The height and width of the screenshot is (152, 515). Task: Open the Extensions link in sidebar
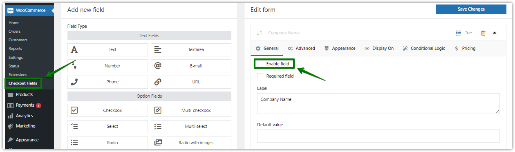point(18,75)
